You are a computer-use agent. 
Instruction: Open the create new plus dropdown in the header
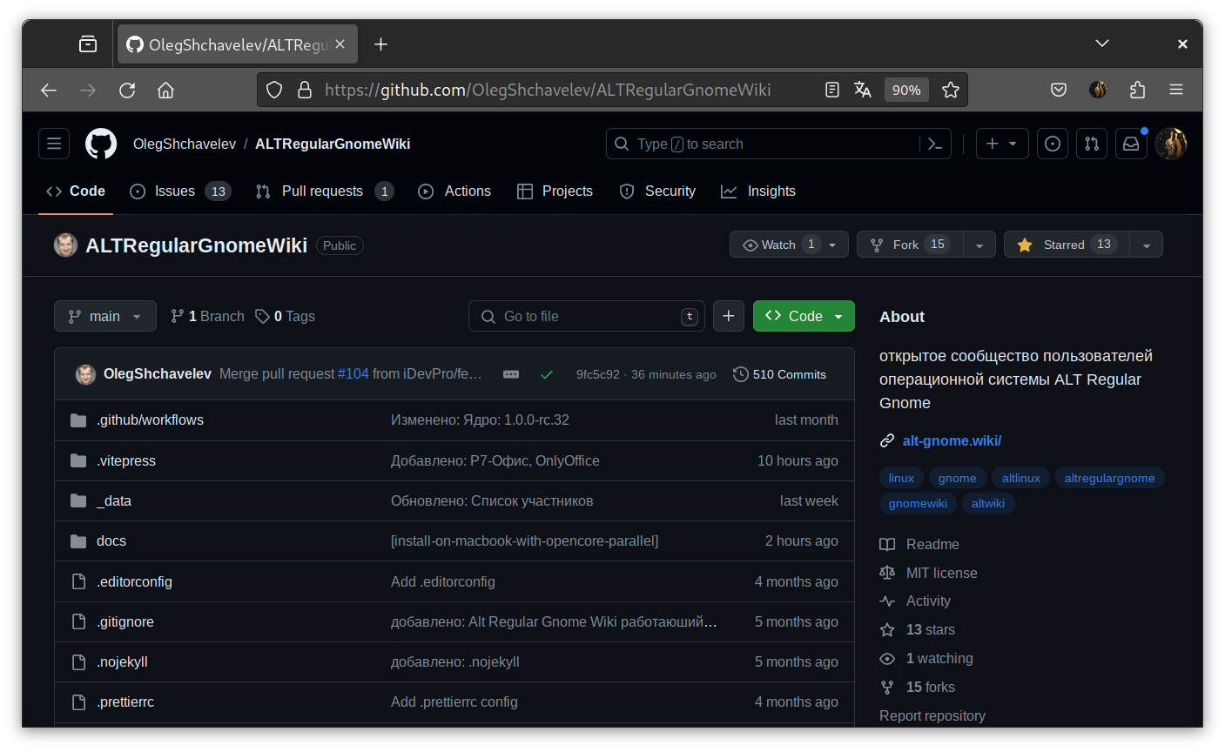coord(1002,144)
